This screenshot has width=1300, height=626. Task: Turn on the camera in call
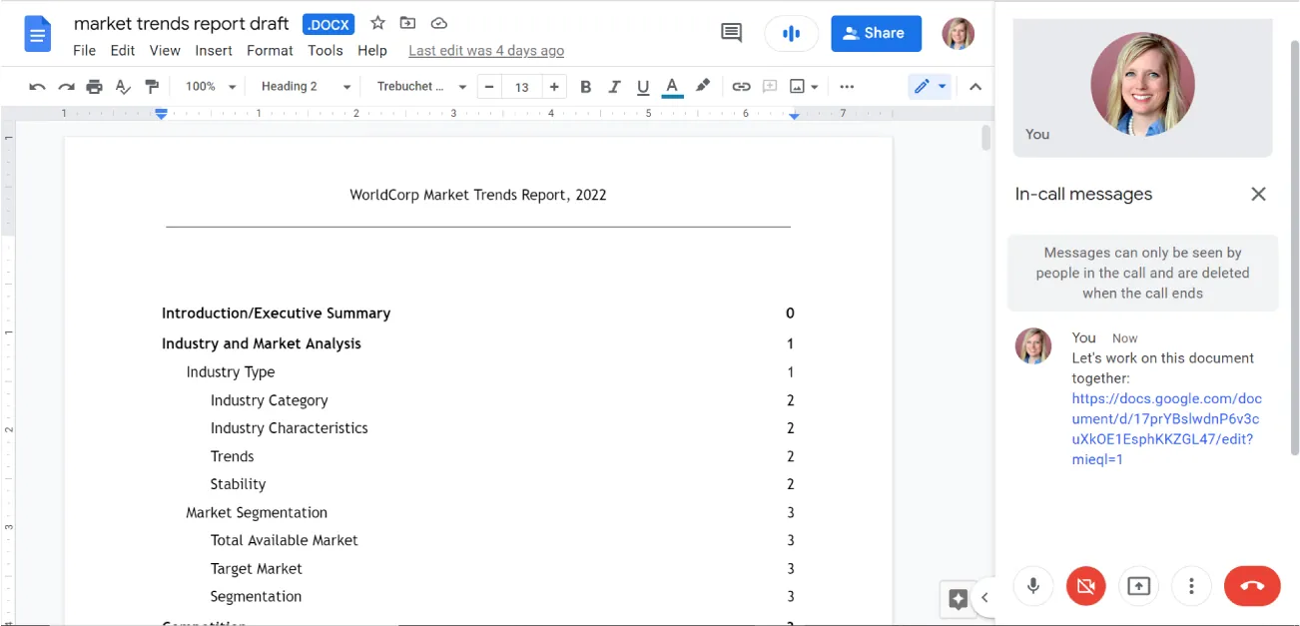pyautogui.click(x=1085, y=586)
